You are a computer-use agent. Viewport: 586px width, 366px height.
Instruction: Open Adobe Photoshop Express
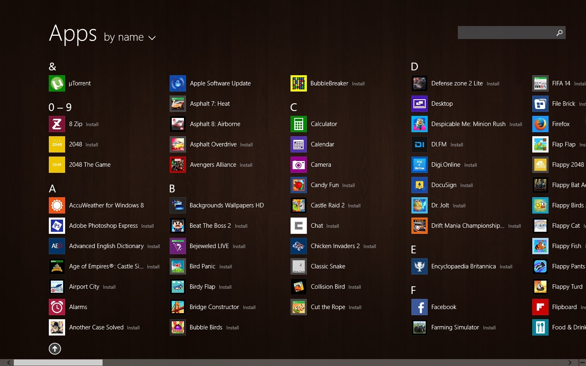tap(103, 226)
